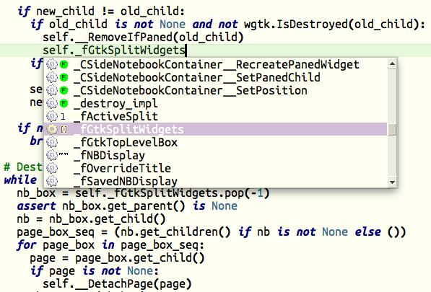The width and height of the screenshot is (431, 292).
Task: Click the string quote icon beside _fNBDisplay
Action: [x=64, y=154]
